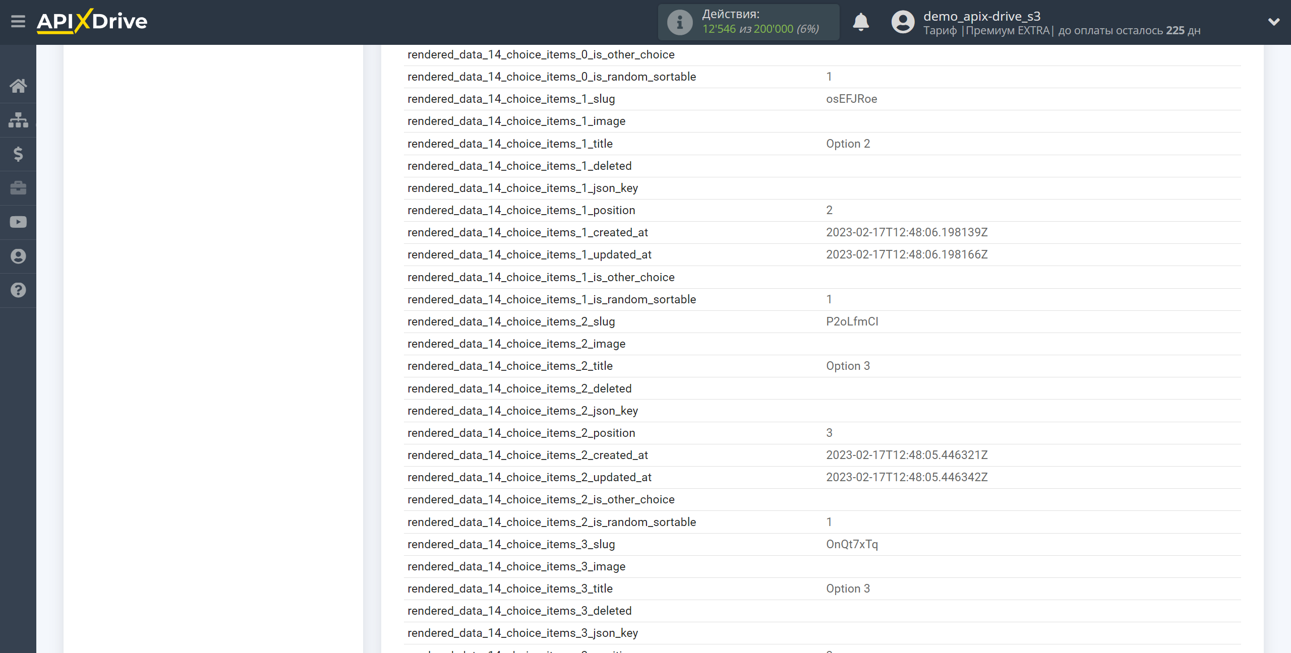Click the value osEFJRoe
This screenshot has height=653, width=1291.
851,99
